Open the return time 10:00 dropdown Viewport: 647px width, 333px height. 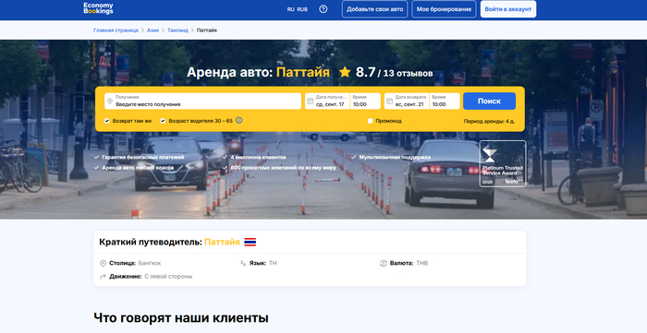point(445,101)
